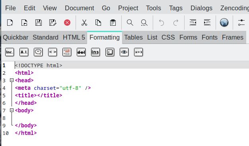The image size is (249, 146).
Task: Open a file using the toolbar icon
Action: pyautogui.click(x=24, y=23)
